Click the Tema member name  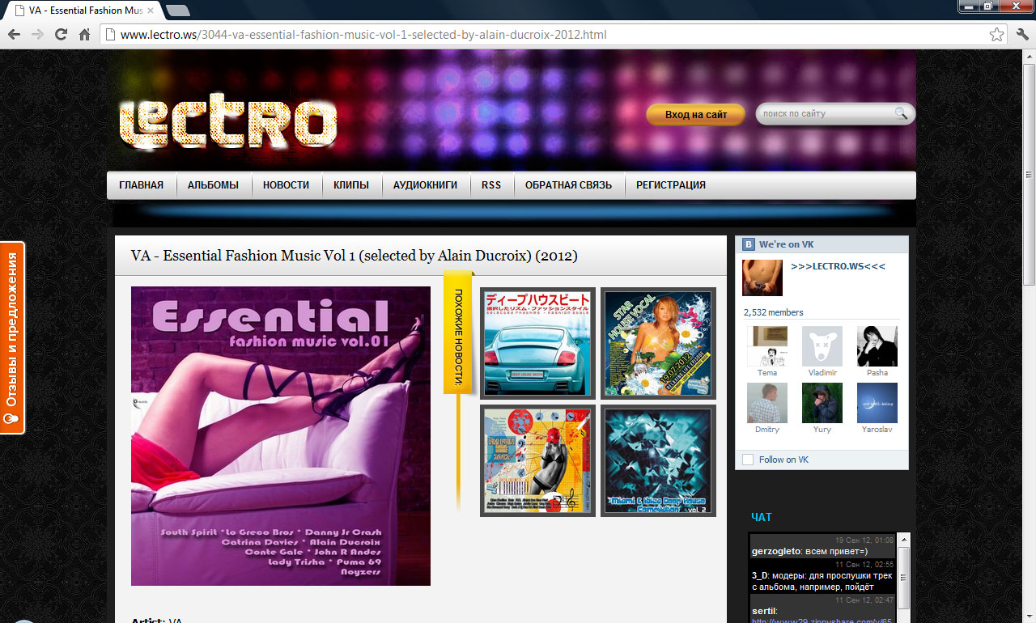pyautogui.click(x=767, y=373)
